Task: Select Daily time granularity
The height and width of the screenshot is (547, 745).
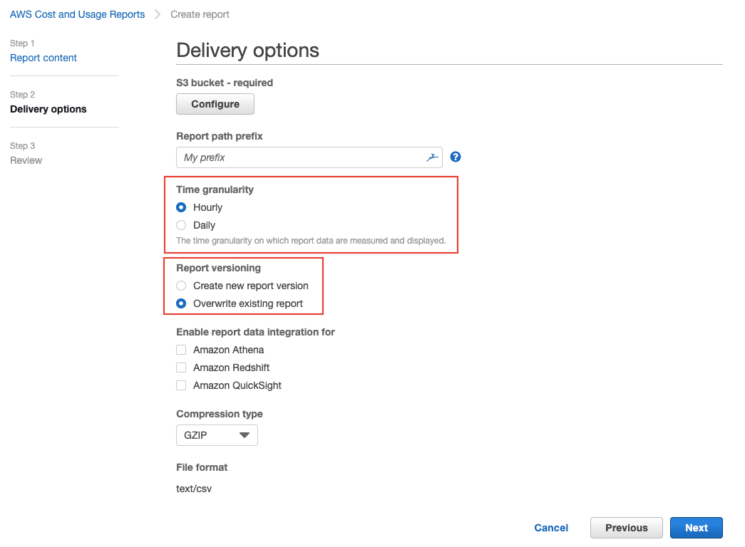Action: pos(181,225)
